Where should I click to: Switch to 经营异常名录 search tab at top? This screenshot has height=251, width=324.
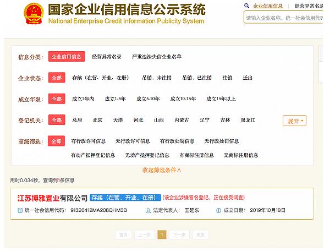point(309,6)
